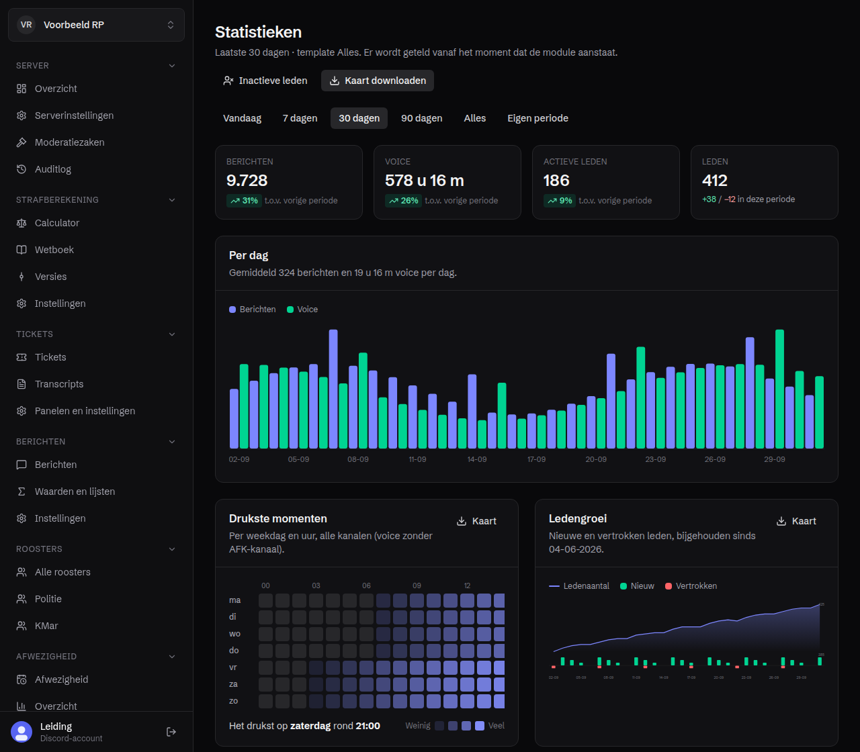Click the Berichten 9.728 stat card

point(289,183)
